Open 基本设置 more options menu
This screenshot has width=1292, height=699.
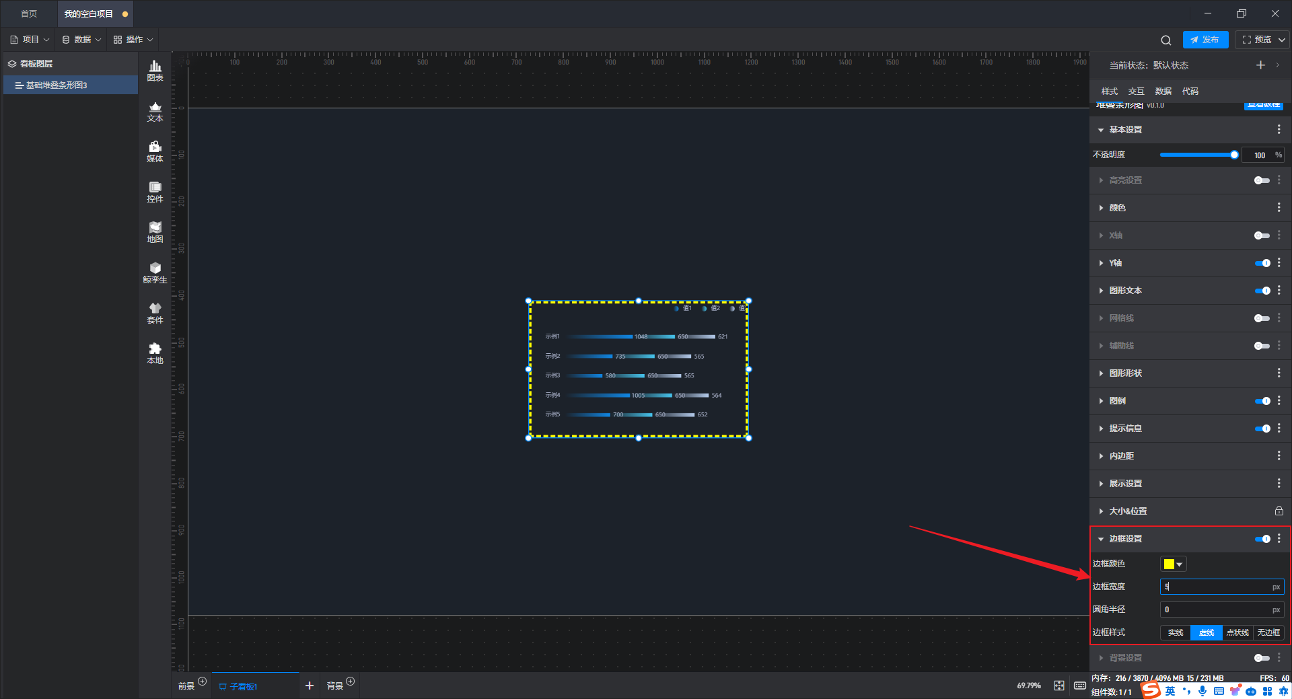tap(1279, 129)
